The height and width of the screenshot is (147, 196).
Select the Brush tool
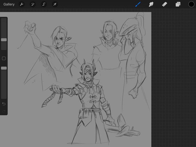138,4
